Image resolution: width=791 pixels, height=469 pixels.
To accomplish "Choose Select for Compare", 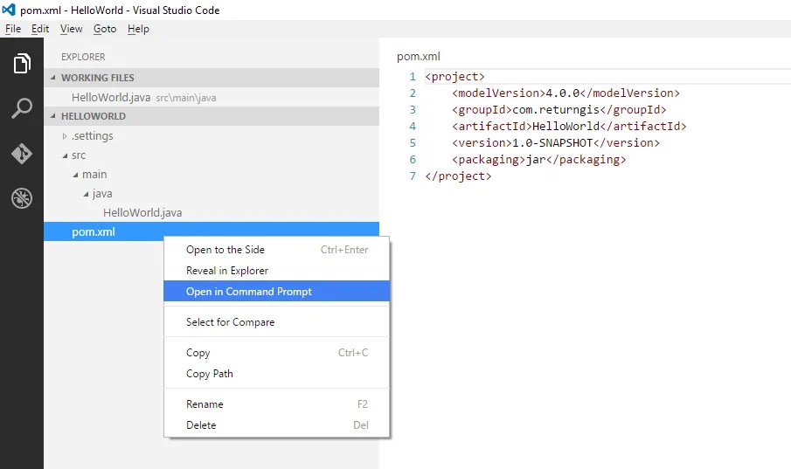I will [x=276, y=321].
